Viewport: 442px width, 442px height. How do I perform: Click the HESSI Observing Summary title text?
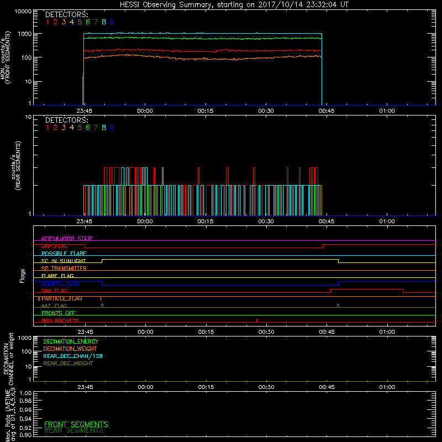tap(234, 5)
